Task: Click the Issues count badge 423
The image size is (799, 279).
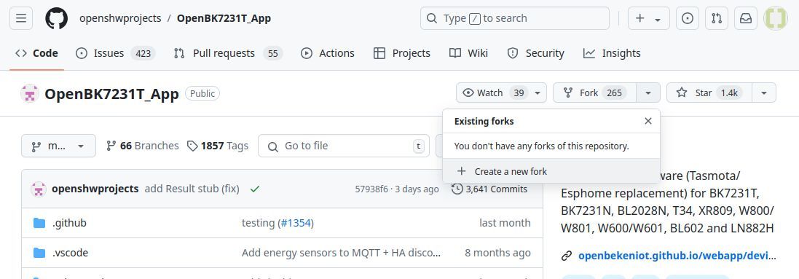Action: click(143, 53)
